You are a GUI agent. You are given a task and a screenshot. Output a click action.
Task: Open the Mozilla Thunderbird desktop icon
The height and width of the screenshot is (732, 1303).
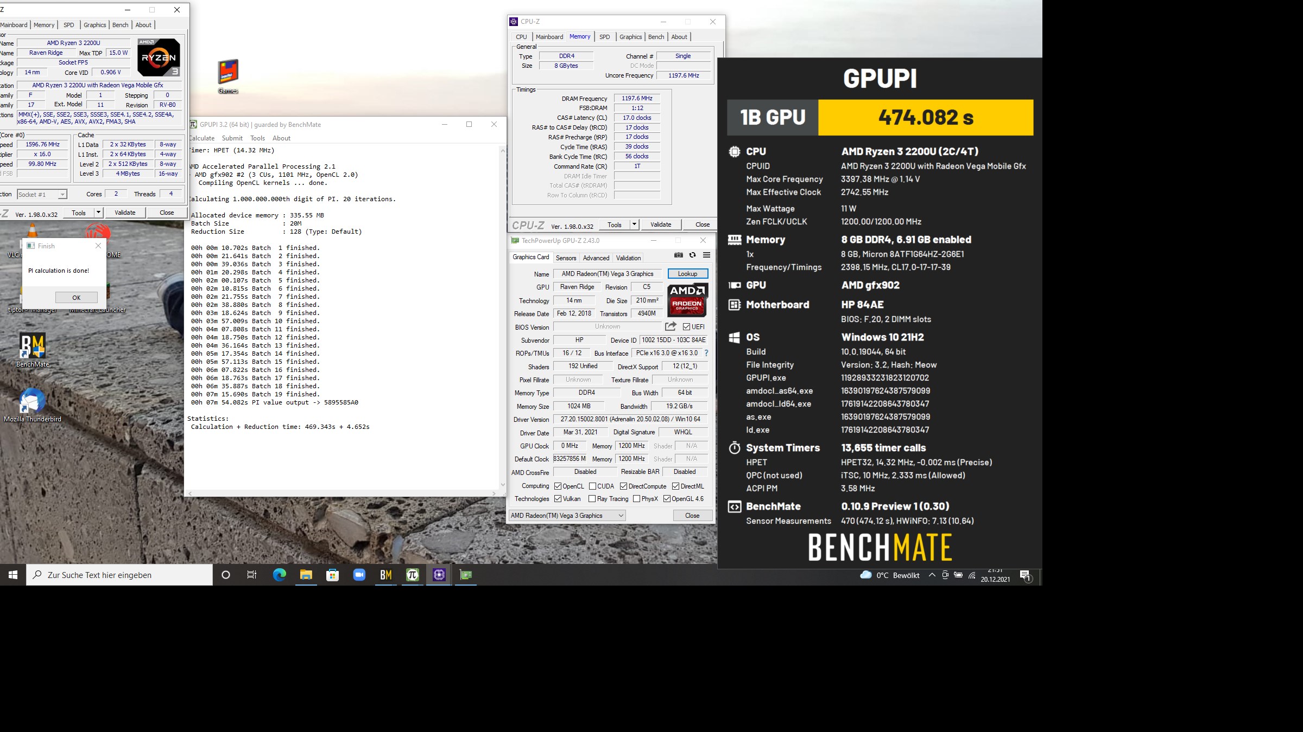33,405
